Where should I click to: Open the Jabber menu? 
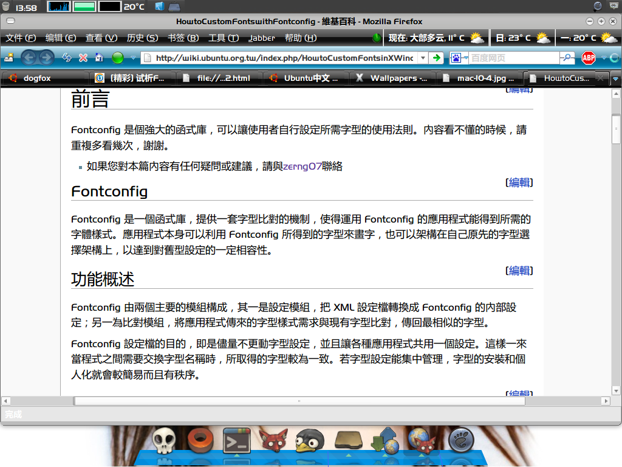pyautogui.click(x=261, y=38)
